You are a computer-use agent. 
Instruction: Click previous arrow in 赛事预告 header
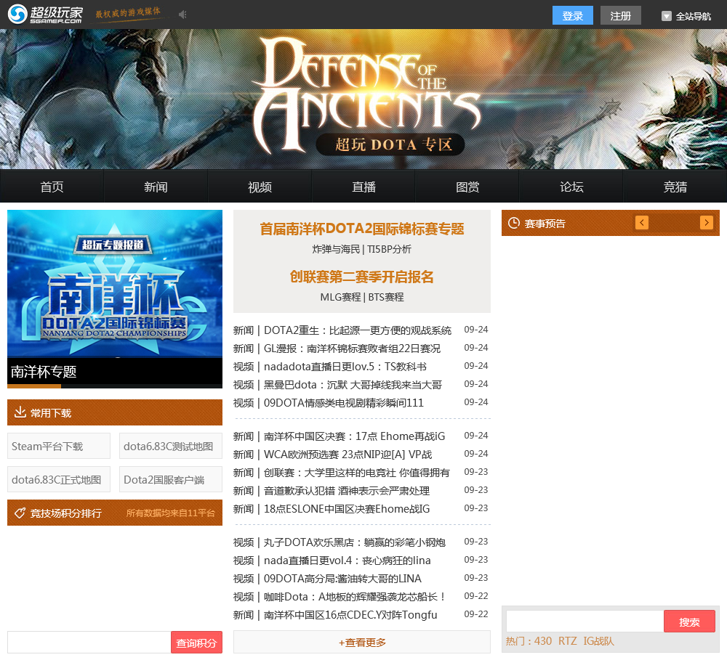click(x=642, y=223)
